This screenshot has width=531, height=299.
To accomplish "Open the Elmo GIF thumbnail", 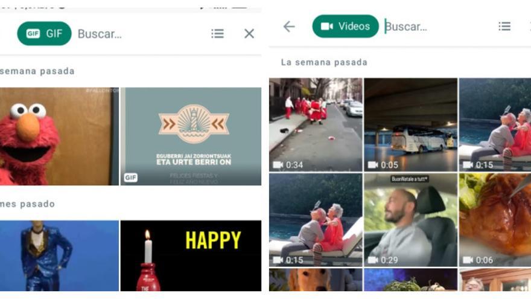I will click(x=59, y=137).
